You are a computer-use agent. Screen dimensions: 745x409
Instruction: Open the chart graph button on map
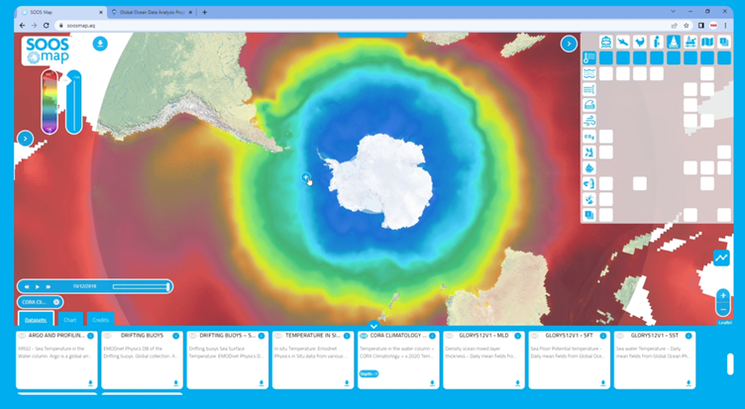722,257
